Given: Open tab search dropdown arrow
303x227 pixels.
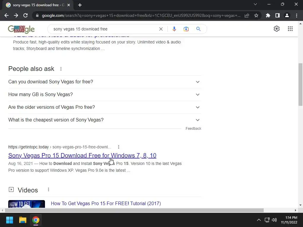Looking at the screenshot, I should [x=255, y=4].
